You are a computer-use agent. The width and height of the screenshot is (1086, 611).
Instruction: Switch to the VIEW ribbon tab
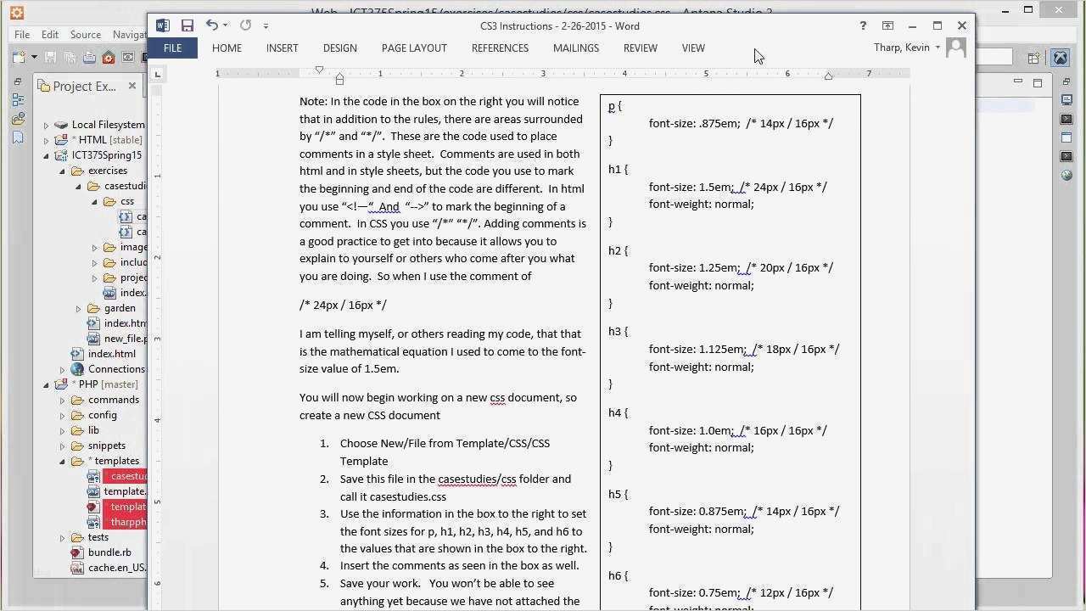[693, 48]
